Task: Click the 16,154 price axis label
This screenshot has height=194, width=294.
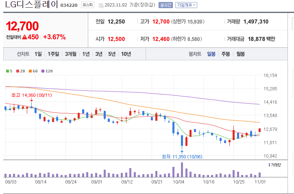Action: [270, 75]
